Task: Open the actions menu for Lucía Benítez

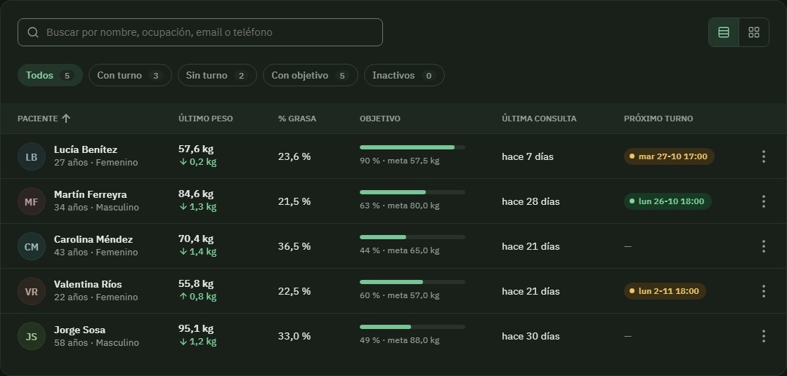Action: coord(763,156)
